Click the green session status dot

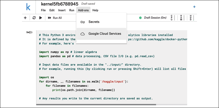pyautogui.click(x=140, y=18)
